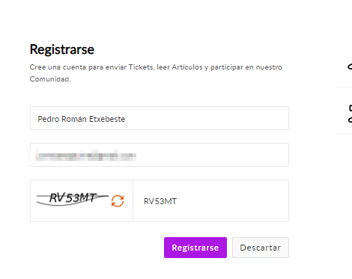Focus the blurred email address field
This screenshot has width=352, height=279.
point(160,155)
